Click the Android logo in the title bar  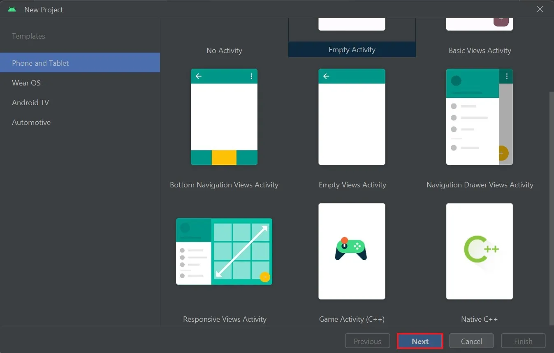point(12,9)
